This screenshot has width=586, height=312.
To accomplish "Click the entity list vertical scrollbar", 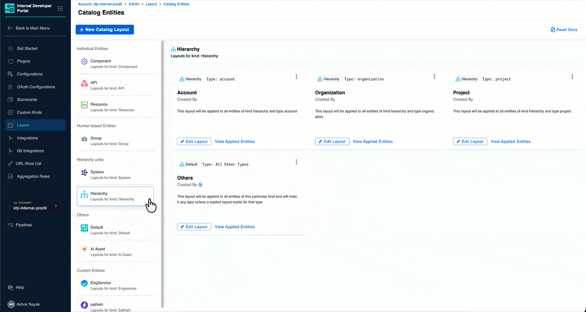I will 162,174.
